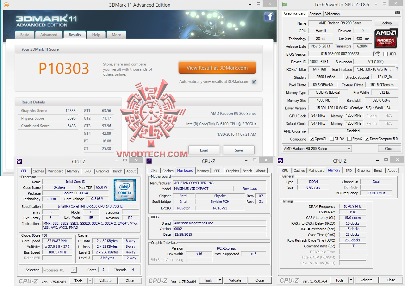This screenshot has width=405, height=286.
Task: Click Validate in left CPU-Z window
Action: click(x=105, y=281)
